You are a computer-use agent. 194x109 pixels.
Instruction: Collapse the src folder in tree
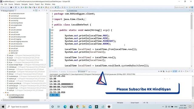point(4,93)
